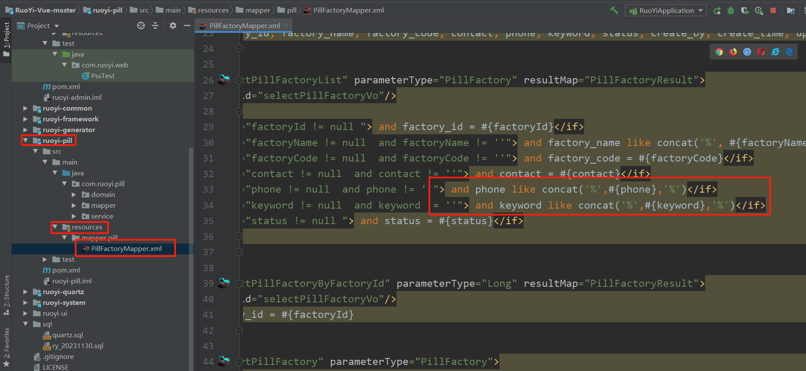Rerun RuoYiApplication with the green rerun icon
This screenshot has height=371, width=806.
[717, 11]
